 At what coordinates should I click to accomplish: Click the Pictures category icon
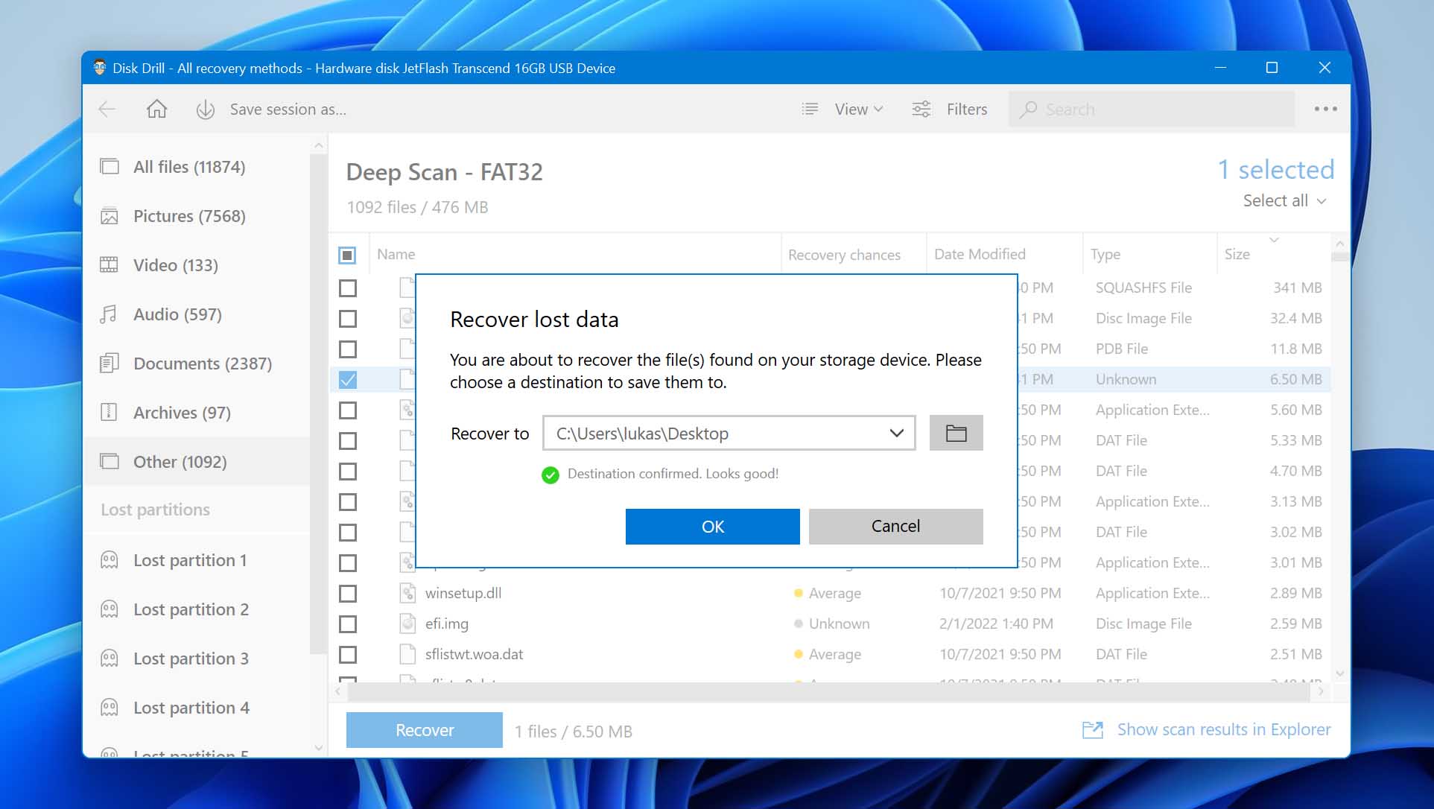coord(110,216)
